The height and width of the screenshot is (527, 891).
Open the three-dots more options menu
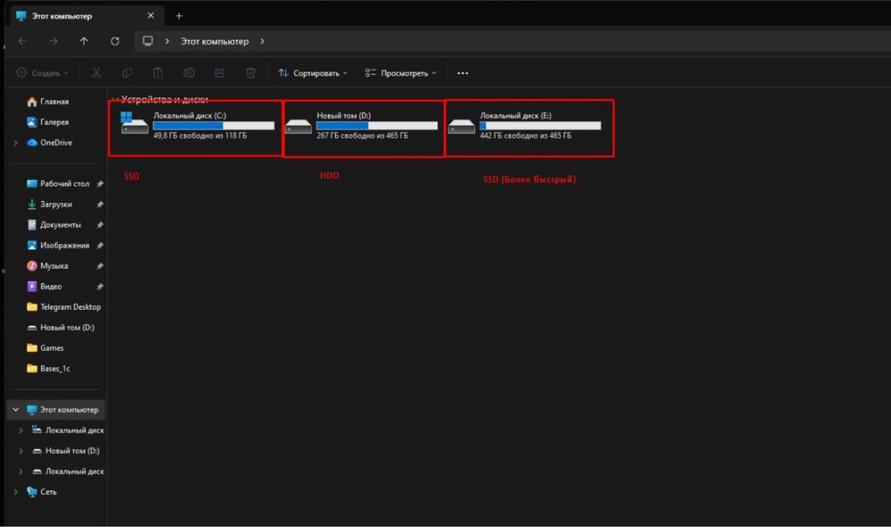coord(462,73)
